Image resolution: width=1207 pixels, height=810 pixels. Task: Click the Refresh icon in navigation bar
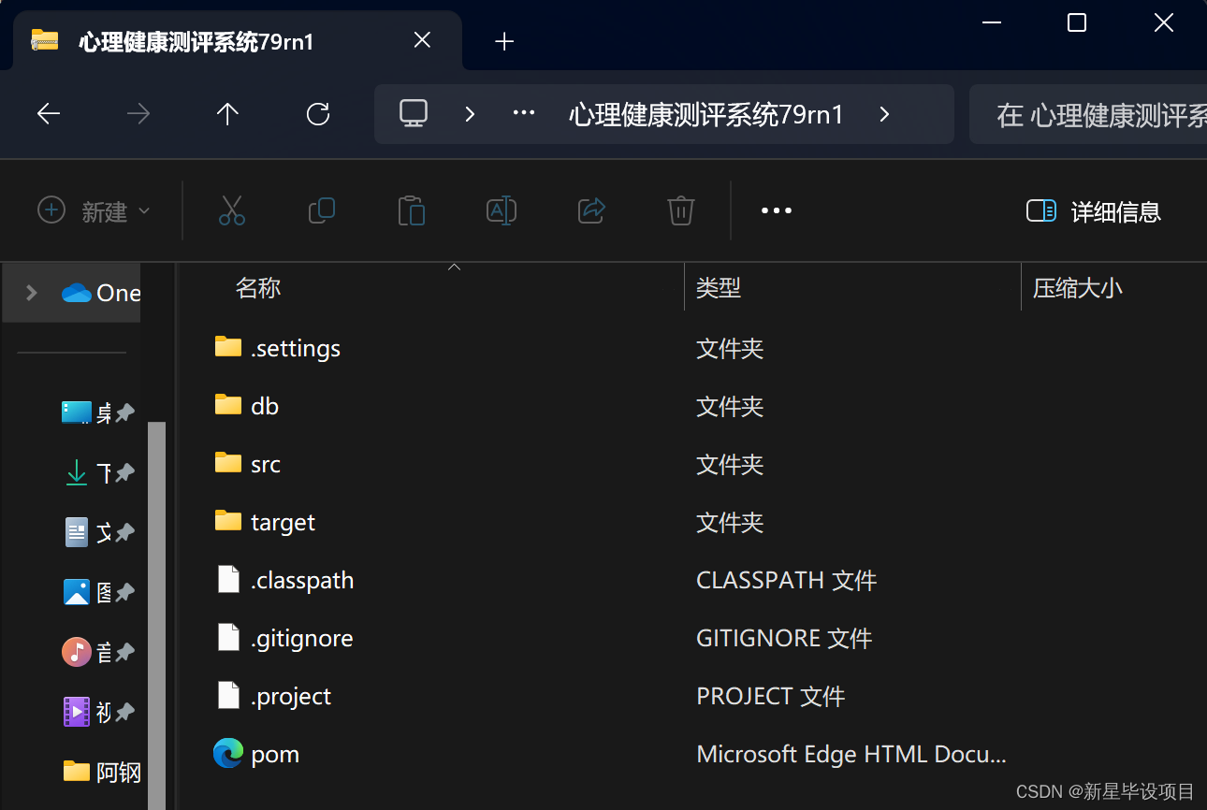(318, 113)
